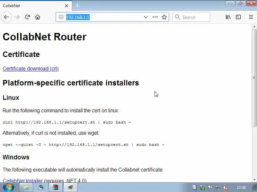Open the WinRAR books taskbar icon
257x192 pixels.
tap(56, 188)
